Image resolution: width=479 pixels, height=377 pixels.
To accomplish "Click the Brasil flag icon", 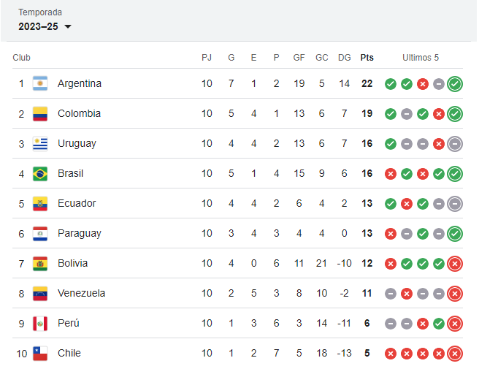I will click(40, 173).
